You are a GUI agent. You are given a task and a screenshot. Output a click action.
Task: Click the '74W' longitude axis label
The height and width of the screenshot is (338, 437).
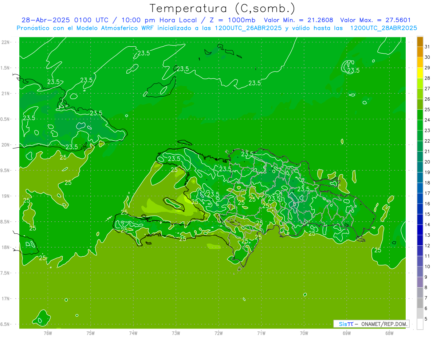pyautogui.click(x=133, y=333)
